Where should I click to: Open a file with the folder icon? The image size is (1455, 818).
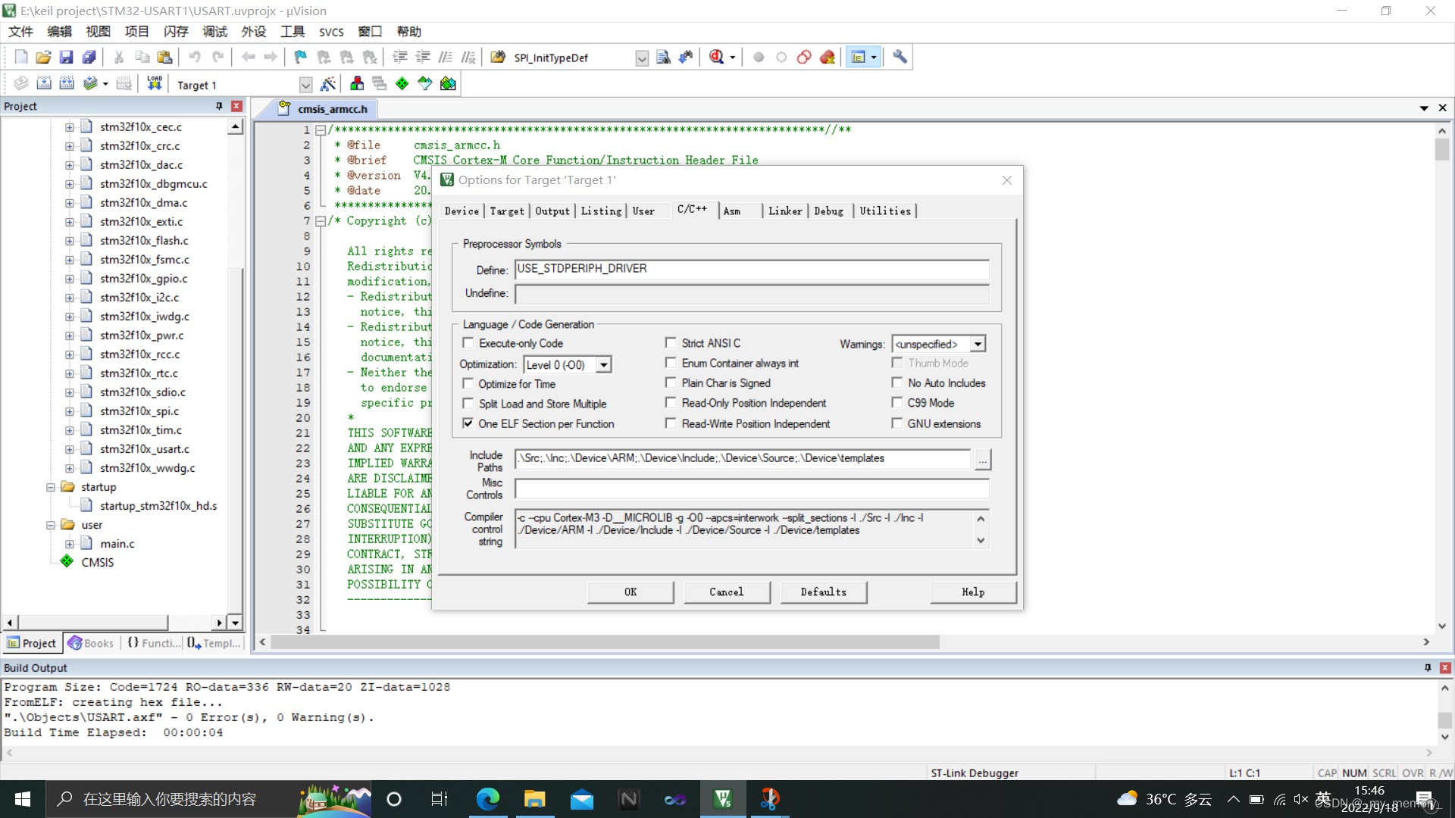(43, 58)
